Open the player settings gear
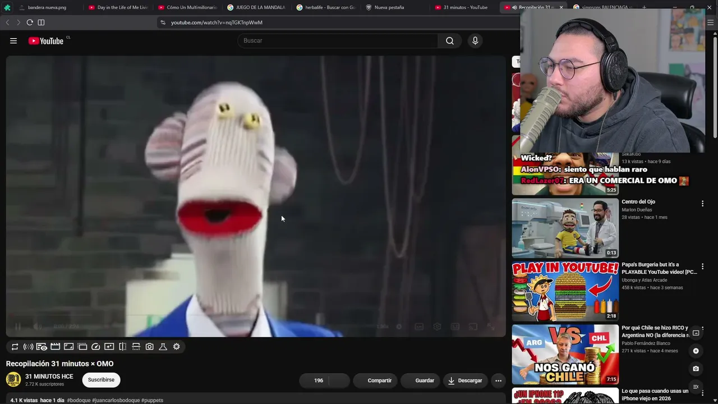Screen dimensions: 718x404 (437, 327)
